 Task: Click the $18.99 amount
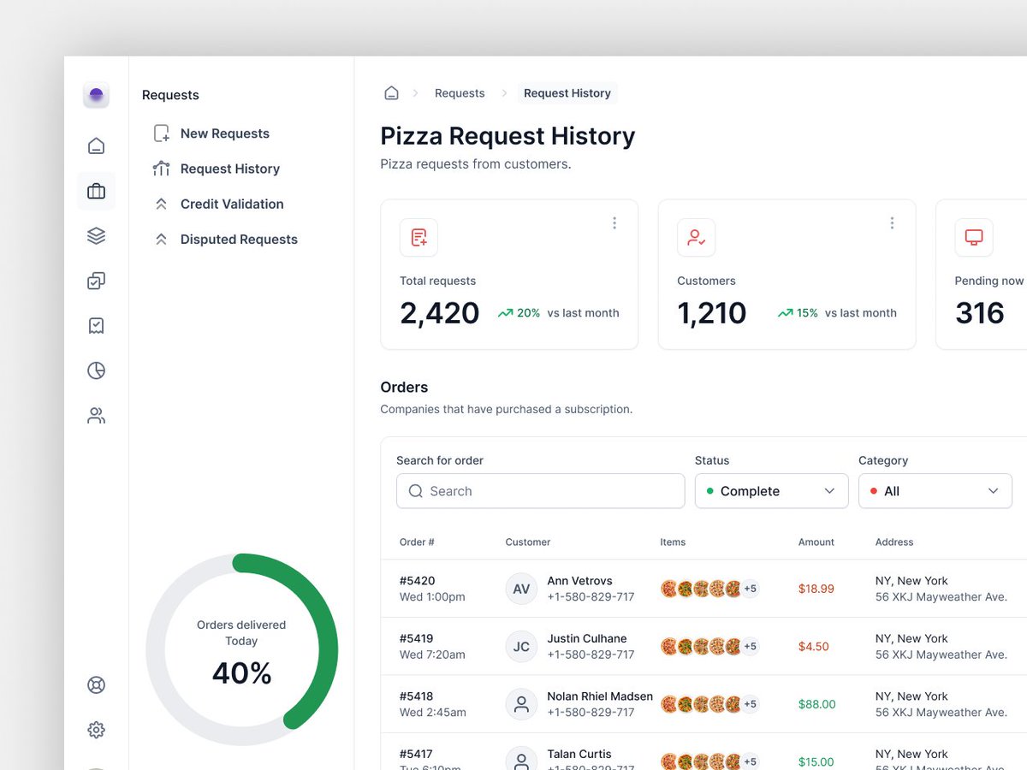[816, 589]
